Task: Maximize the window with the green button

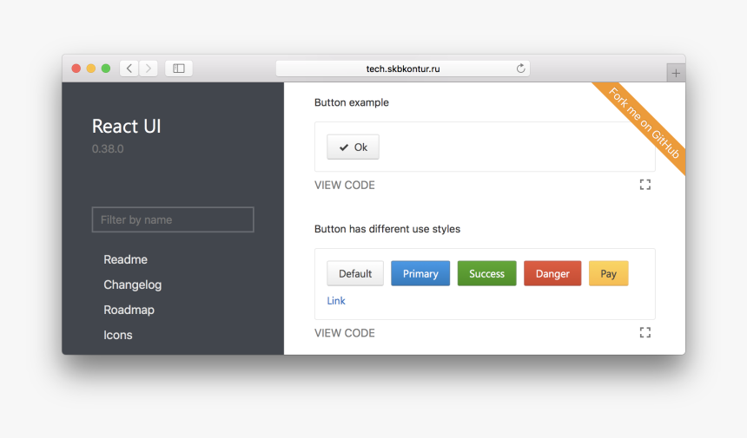Action: pos(106,69)
